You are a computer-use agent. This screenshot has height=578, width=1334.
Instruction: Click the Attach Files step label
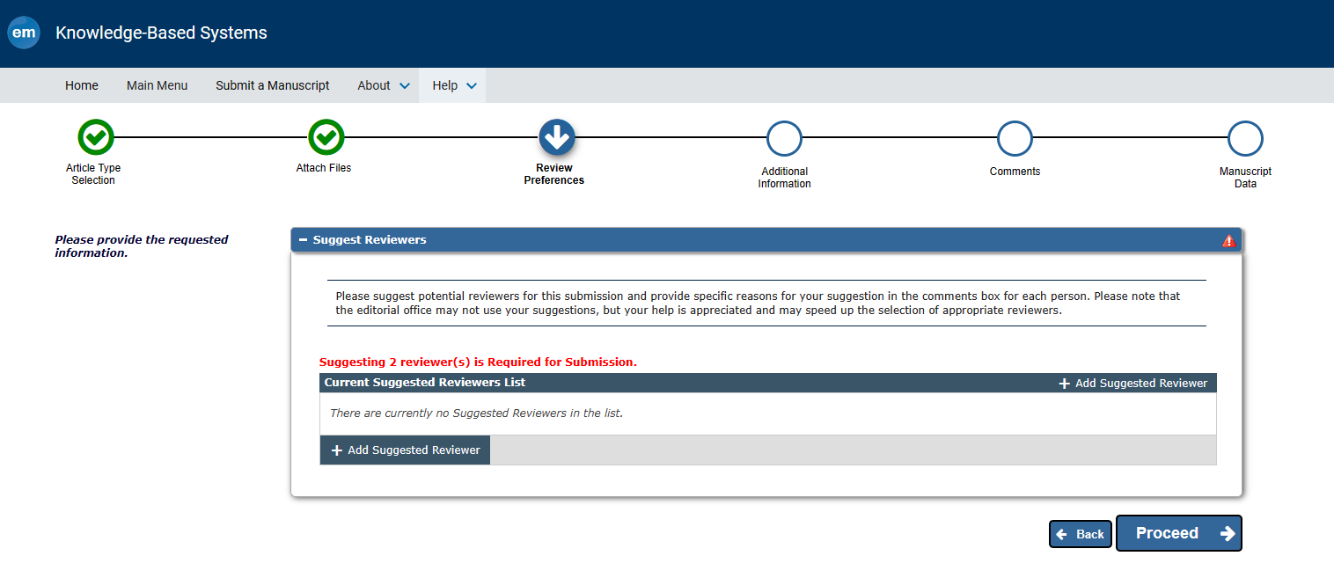324,168
